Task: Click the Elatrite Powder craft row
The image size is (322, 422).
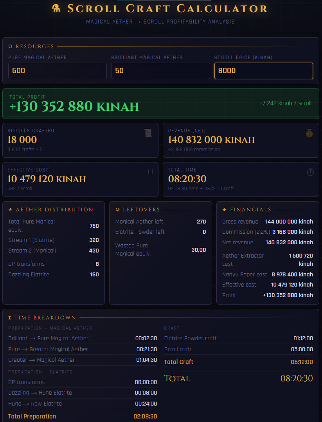Action: tap(239, 338)
